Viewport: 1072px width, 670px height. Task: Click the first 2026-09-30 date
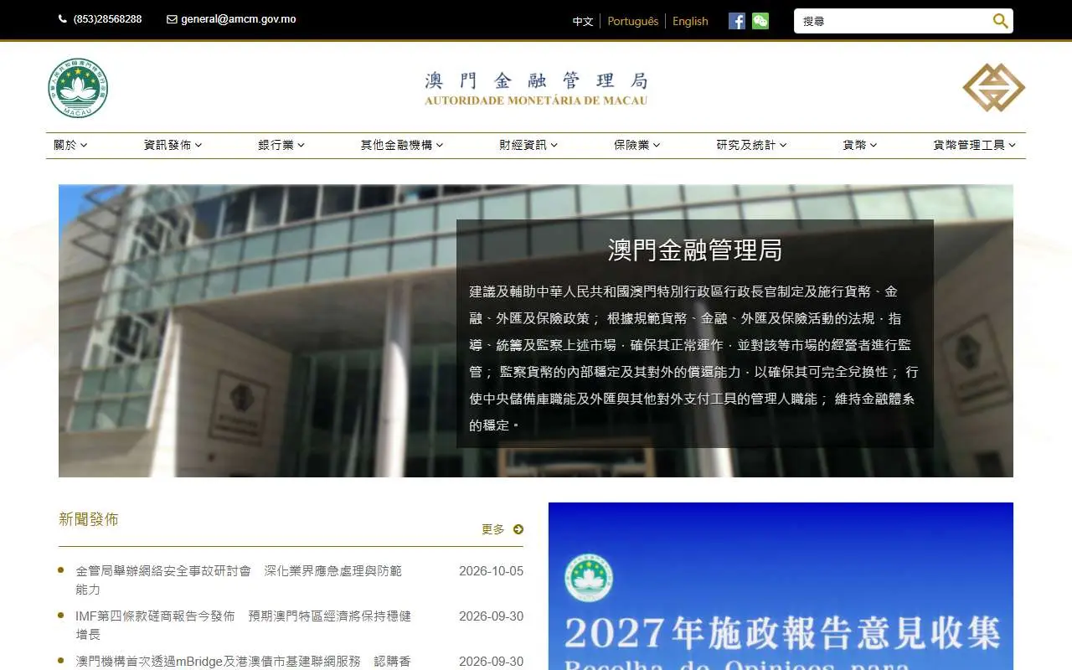491,616
